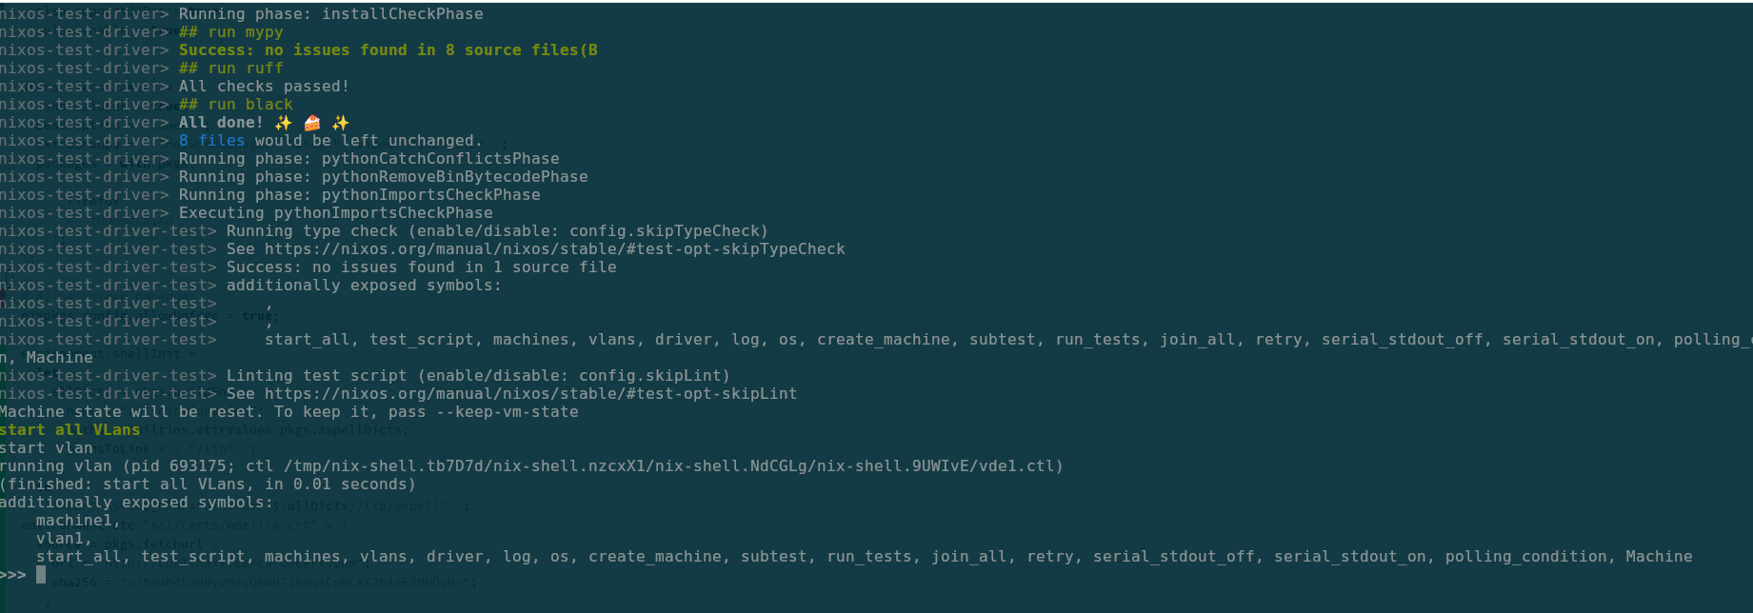
Task: Click '## run ruff' heading
Action: pyautogui.click(x=231, y=69)
